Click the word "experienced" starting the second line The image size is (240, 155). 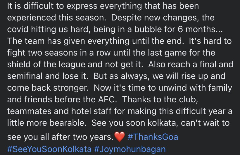[x=32, y=18]
